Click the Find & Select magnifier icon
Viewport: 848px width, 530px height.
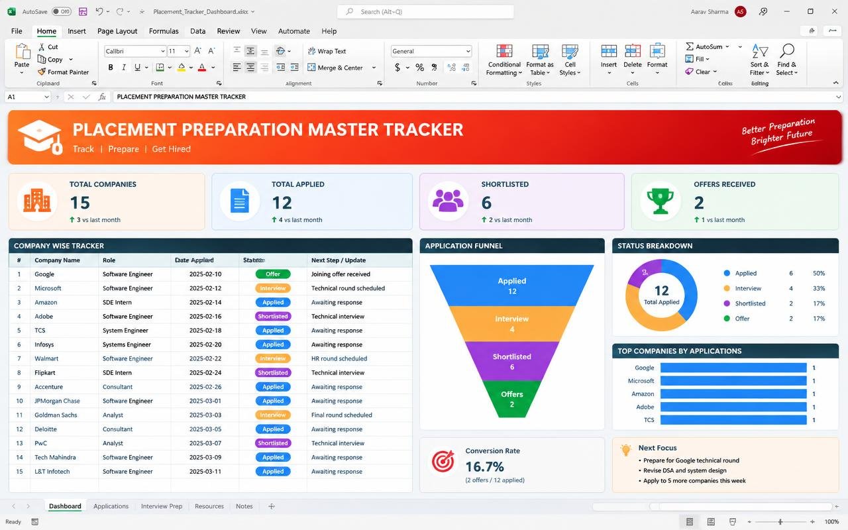coord(787,52)
